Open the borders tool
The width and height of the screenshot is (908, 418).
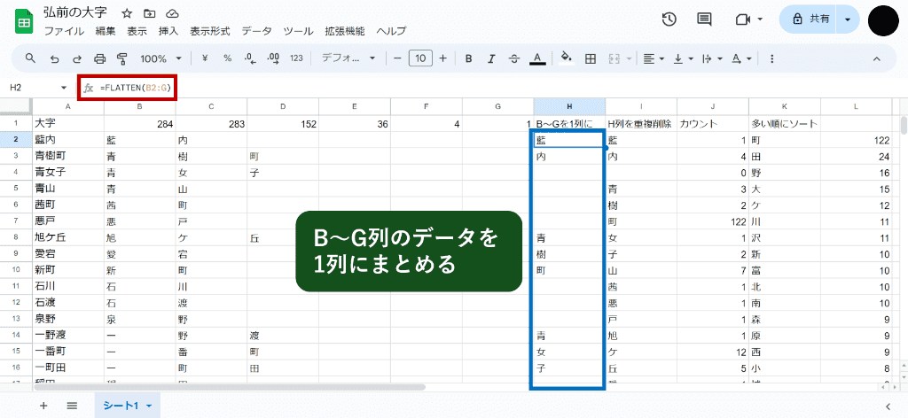[x=591, y=58]
